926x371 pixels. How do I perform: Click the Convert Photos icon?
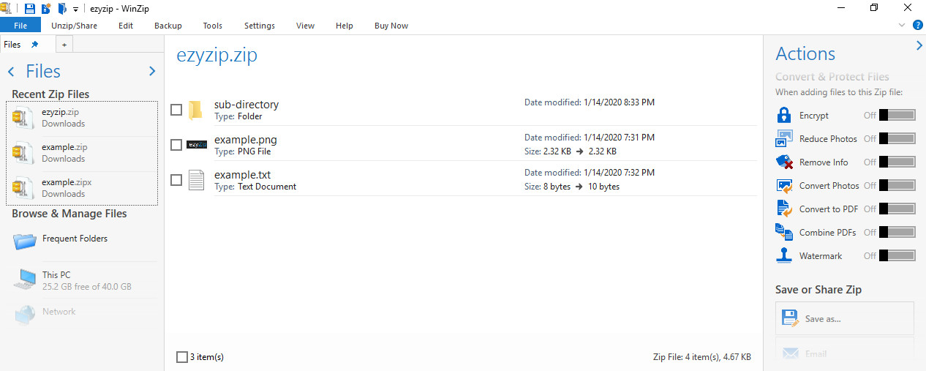tap(784, 185)
